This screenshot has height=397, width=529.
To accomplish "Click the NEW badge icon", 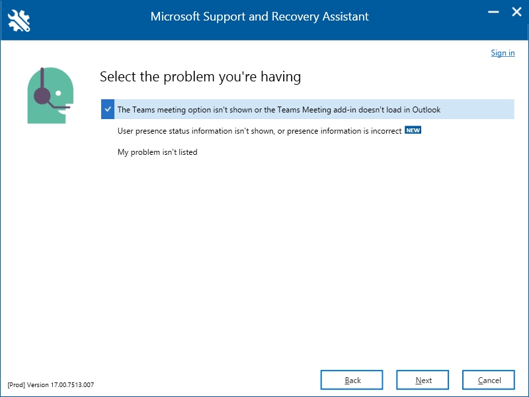I will (x=413, y=130).
